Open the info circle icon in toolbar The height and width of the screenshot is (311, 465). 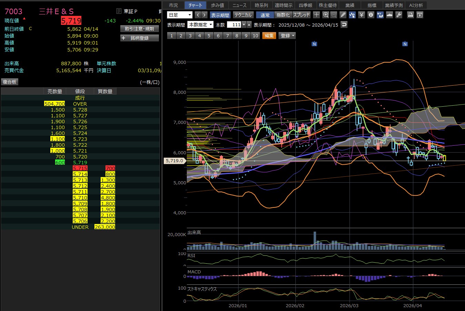click(x=371, y=15)
